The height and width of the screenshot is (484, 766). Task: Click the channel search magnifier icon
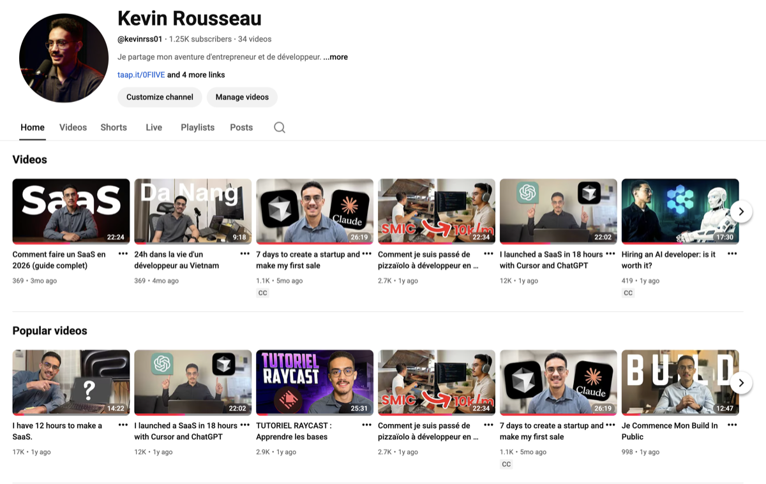pos(279,128)
